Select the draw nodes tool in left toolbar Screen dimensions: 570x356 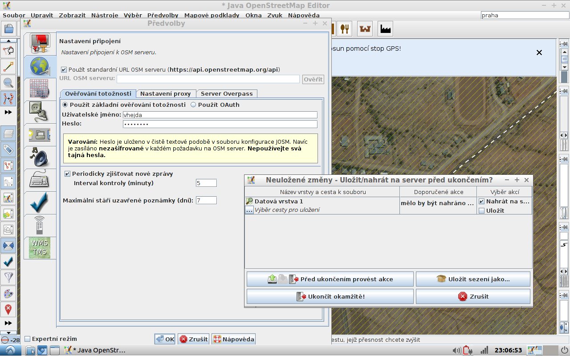[x=8, y=67]
